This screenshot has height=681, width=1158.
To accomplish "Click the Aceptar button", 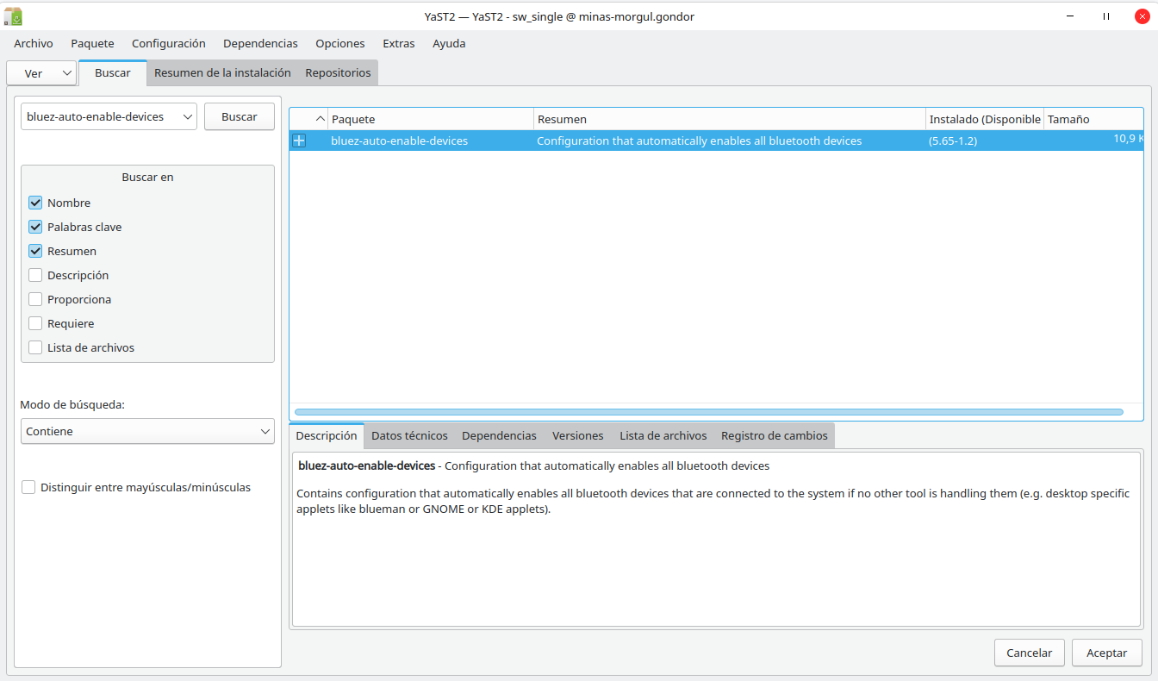I will coord(1106,653).
